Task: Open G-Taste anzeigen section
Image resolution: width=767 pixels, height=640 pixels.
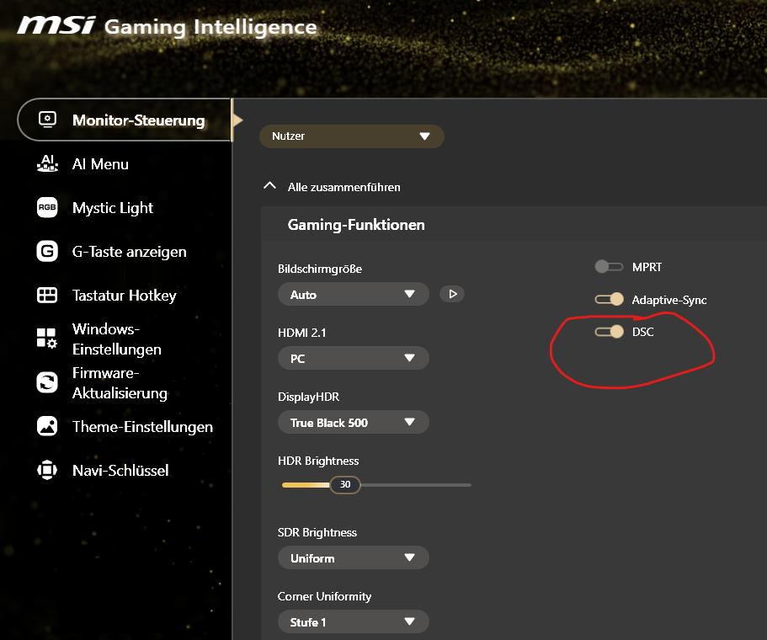Action: (x=129, y=252)
